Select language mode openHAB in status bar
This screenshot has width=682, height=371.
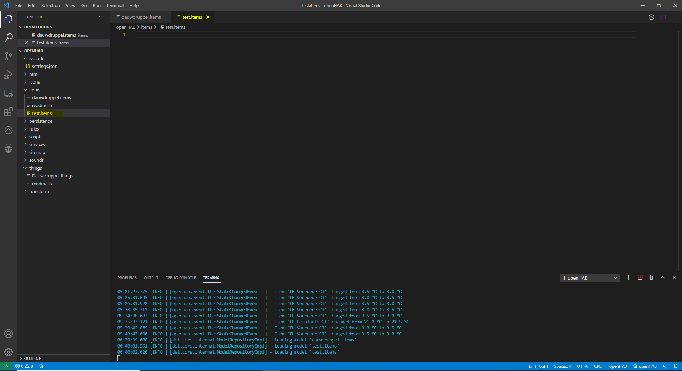coord(618,366)
